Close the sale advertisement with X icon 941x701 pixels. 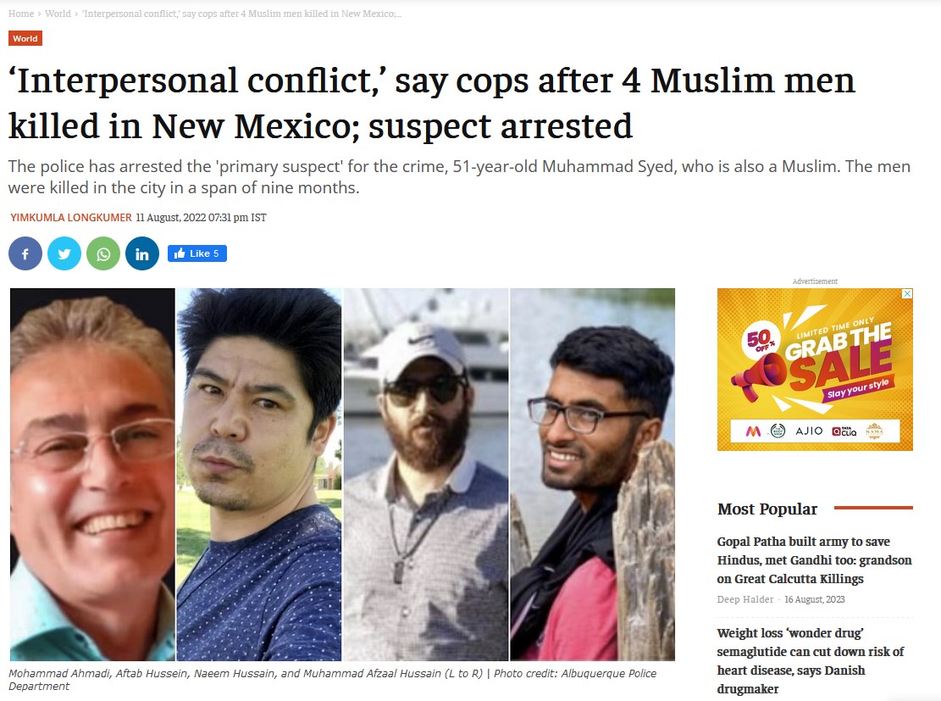[x=907, y=294]
